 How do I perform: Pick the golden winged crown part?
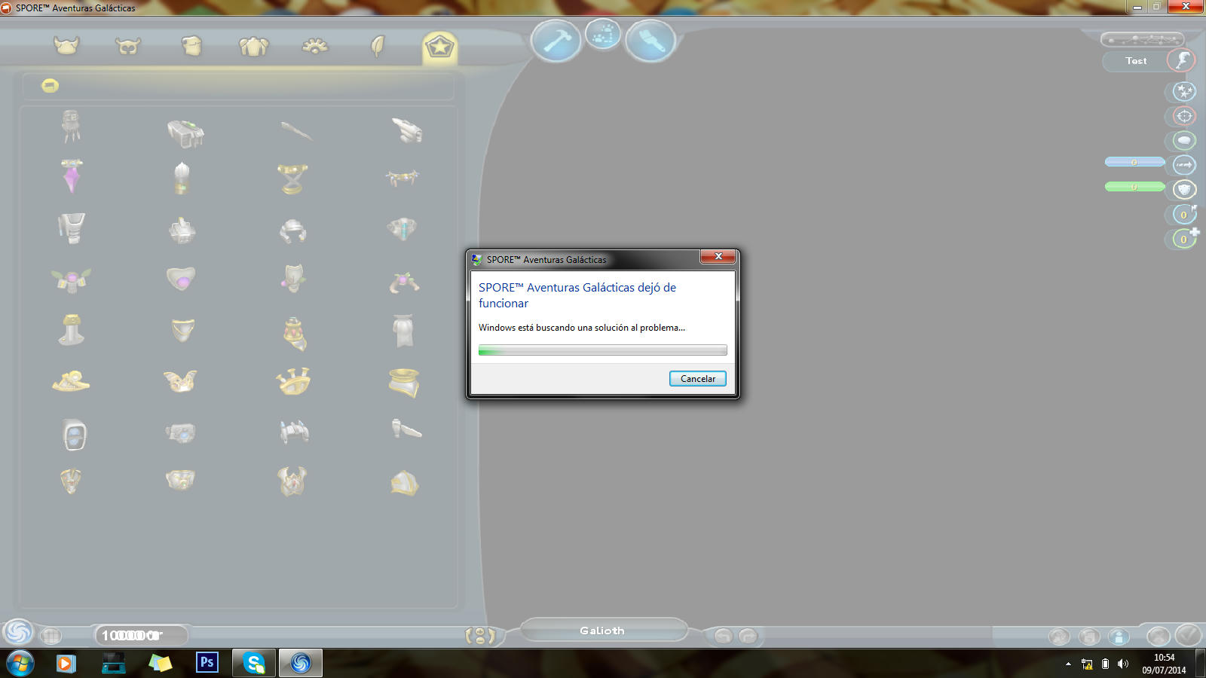(x=181, y=381)
